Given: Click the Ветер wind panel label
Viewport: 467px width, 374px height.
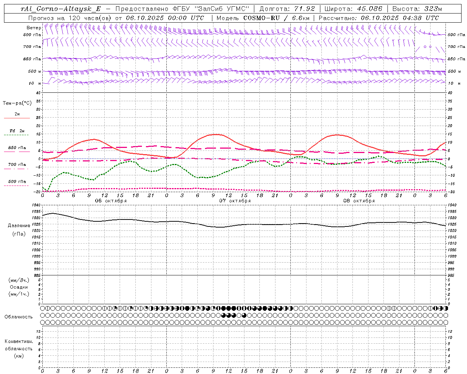Looking at the screenshot, I should [x=34, y=28].
